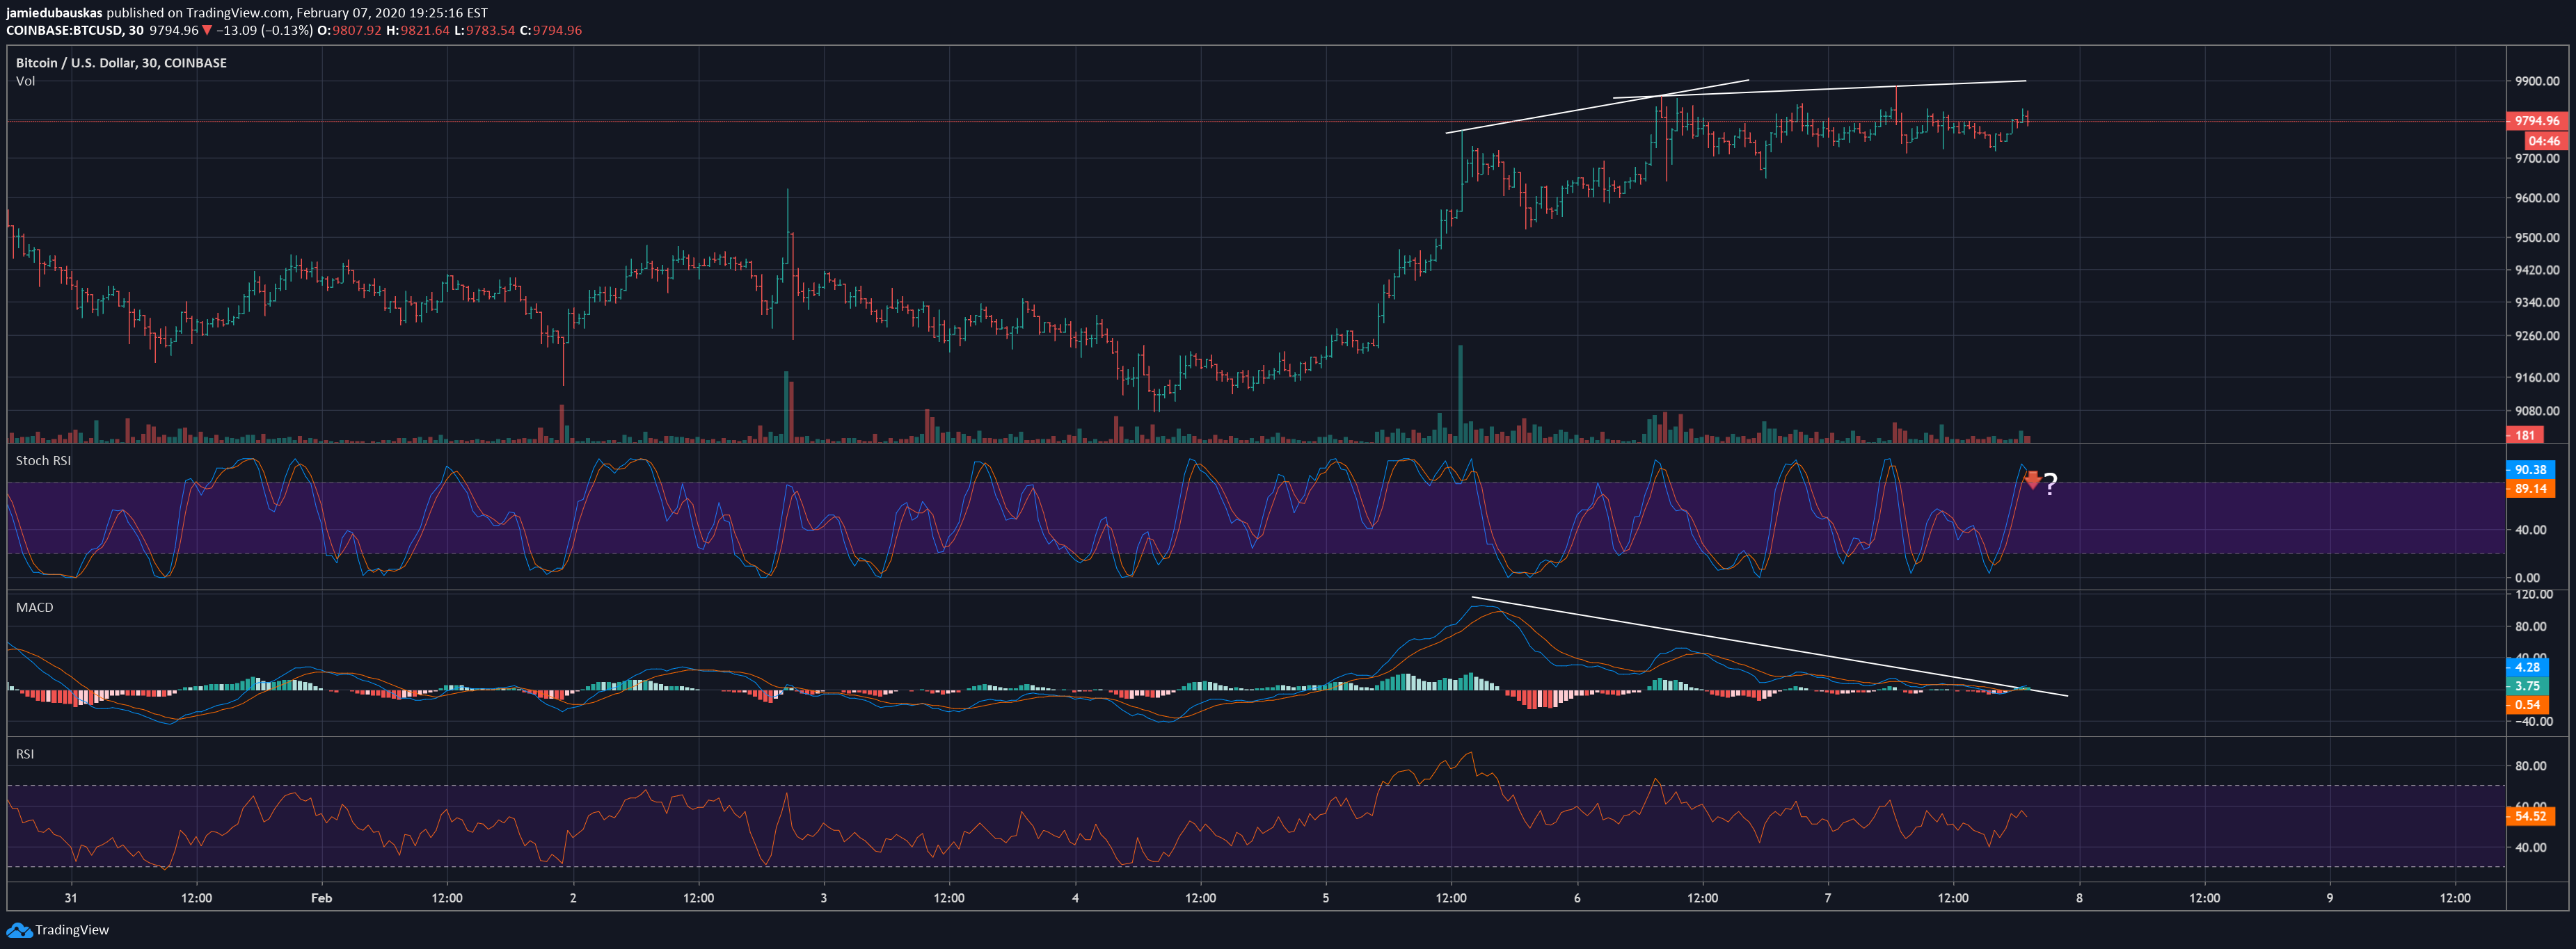The height and width of the screenshot is (949, 2576).
Task: Select the blue 90.38 Stoch RSI tag
Action: (2530, 469)
